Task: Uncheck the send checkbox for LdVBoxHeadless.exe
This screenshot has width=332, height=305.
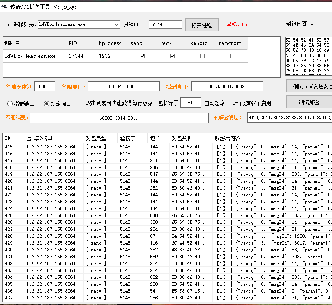Action: click(142, 56)
